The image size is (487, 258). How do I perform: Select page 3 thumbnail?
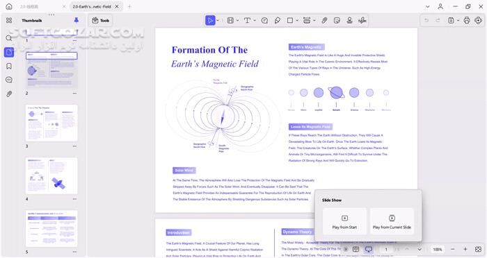pos(51,123)
